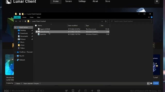Screen dimensions: 165x92
Task: Expand the This PC node
Action: [x=15, y=56]
